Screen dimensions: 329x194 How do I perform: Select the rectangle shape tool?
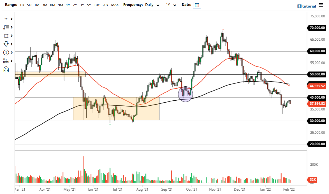point(6,36)
